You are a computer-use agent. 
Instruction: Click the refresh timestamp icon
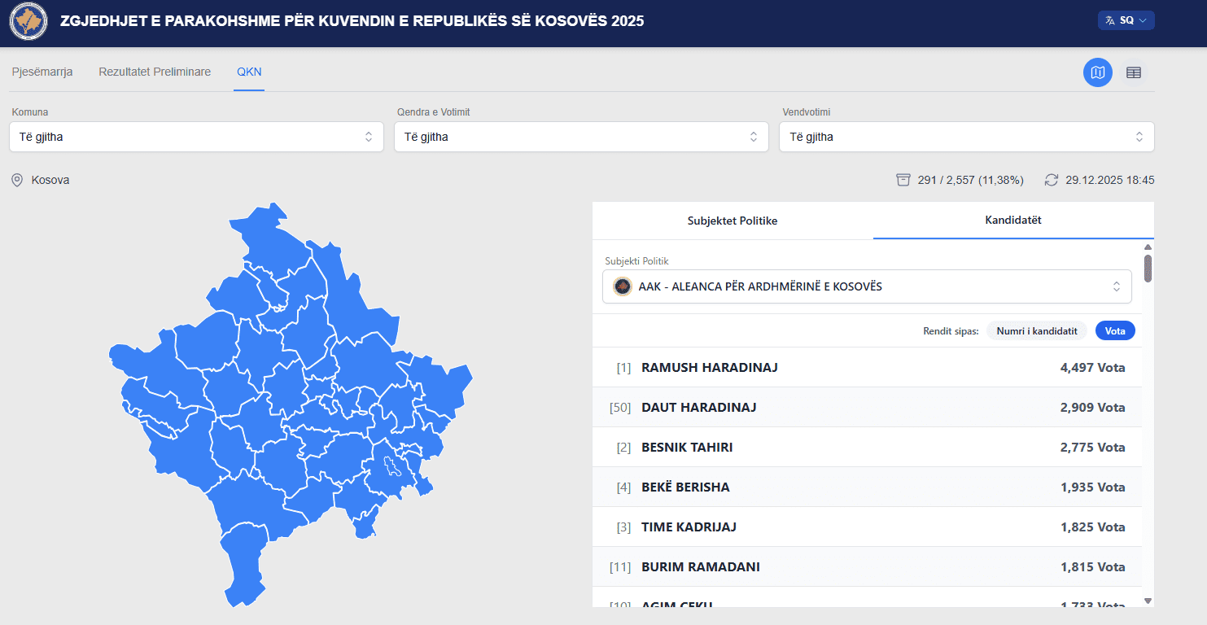(x=1052, y=180)
